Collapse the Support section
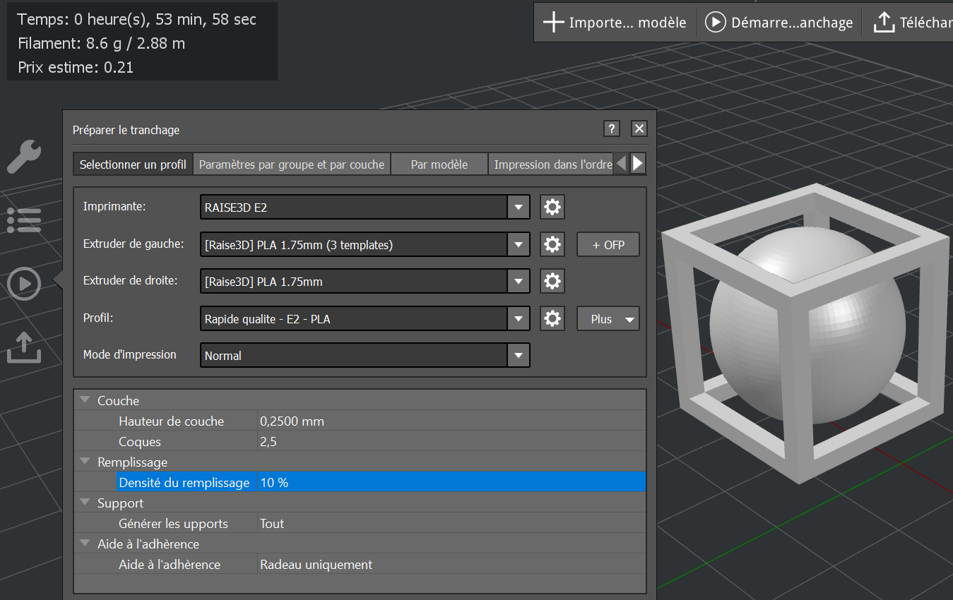Screen dimensions: 953x600 (85, 503)
